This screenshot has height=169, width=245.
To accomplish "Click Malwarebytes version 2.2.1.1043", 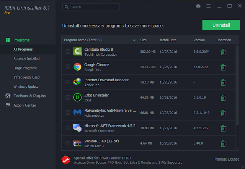I will click(201, 113).
